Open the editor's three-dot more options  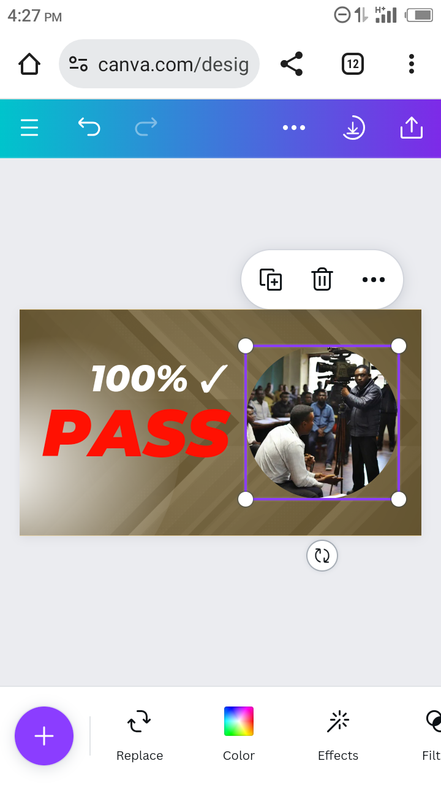(x=294, y=128)
